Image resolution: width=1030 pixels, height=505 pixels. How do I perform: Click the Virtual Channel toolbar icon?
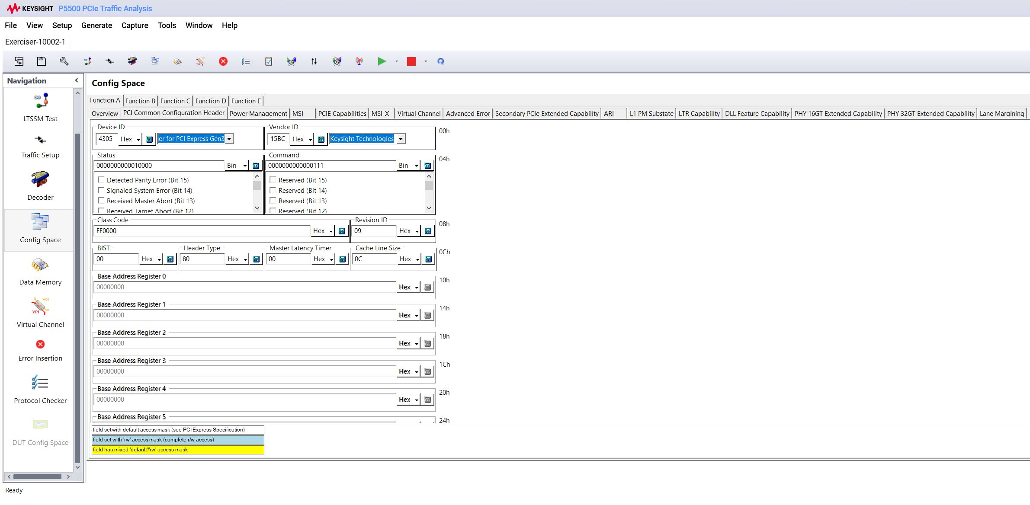(x=200, y=61)
